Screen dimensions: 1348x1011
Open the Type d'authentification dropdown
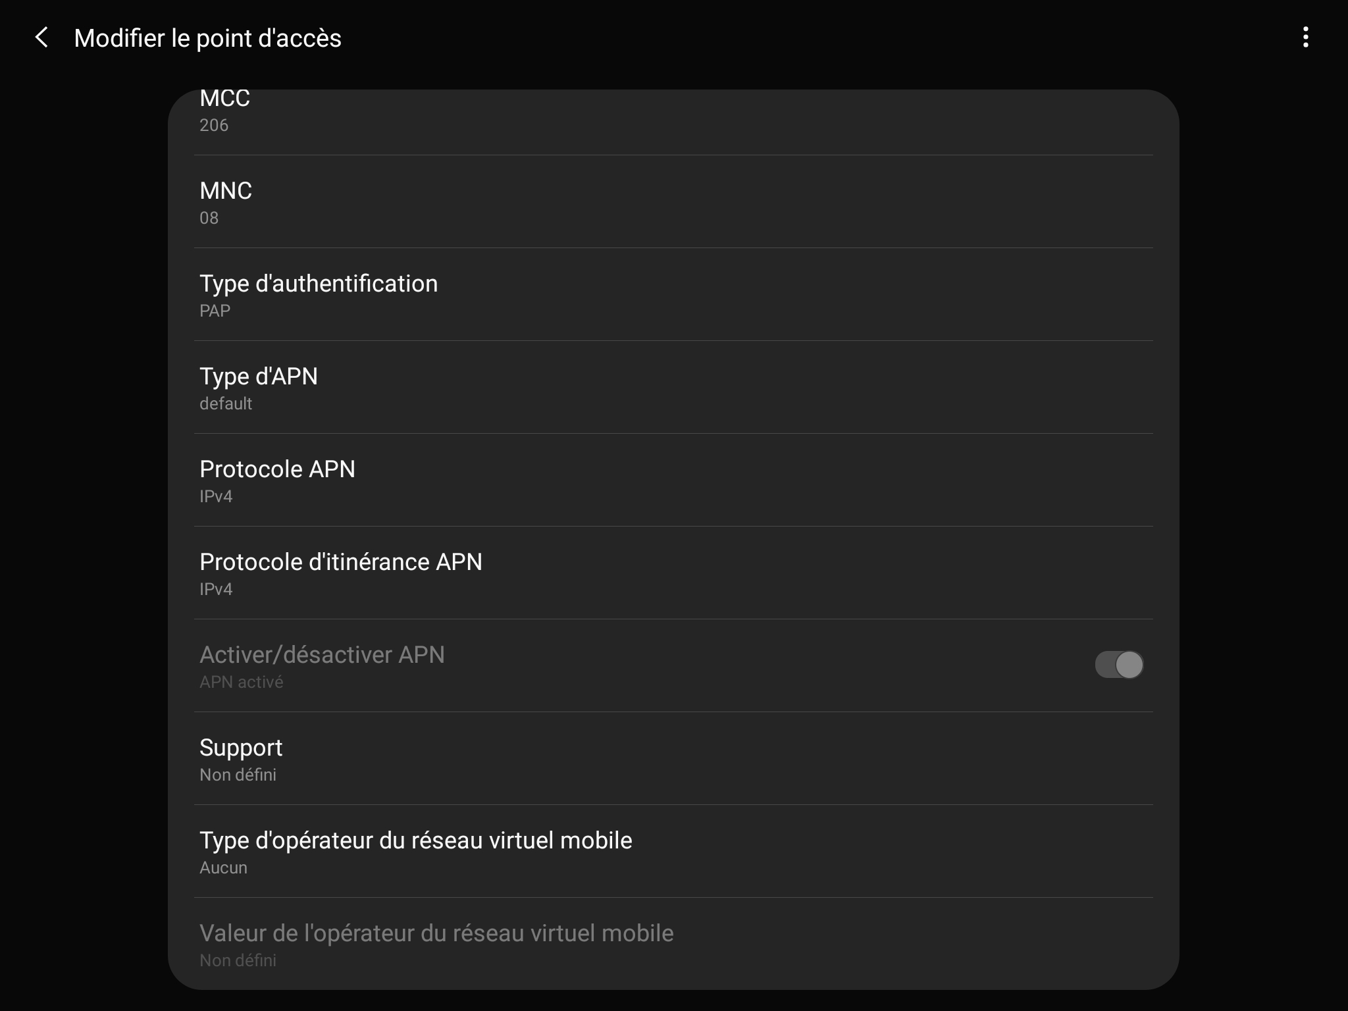pyautogui.click(x=673, y=295)
